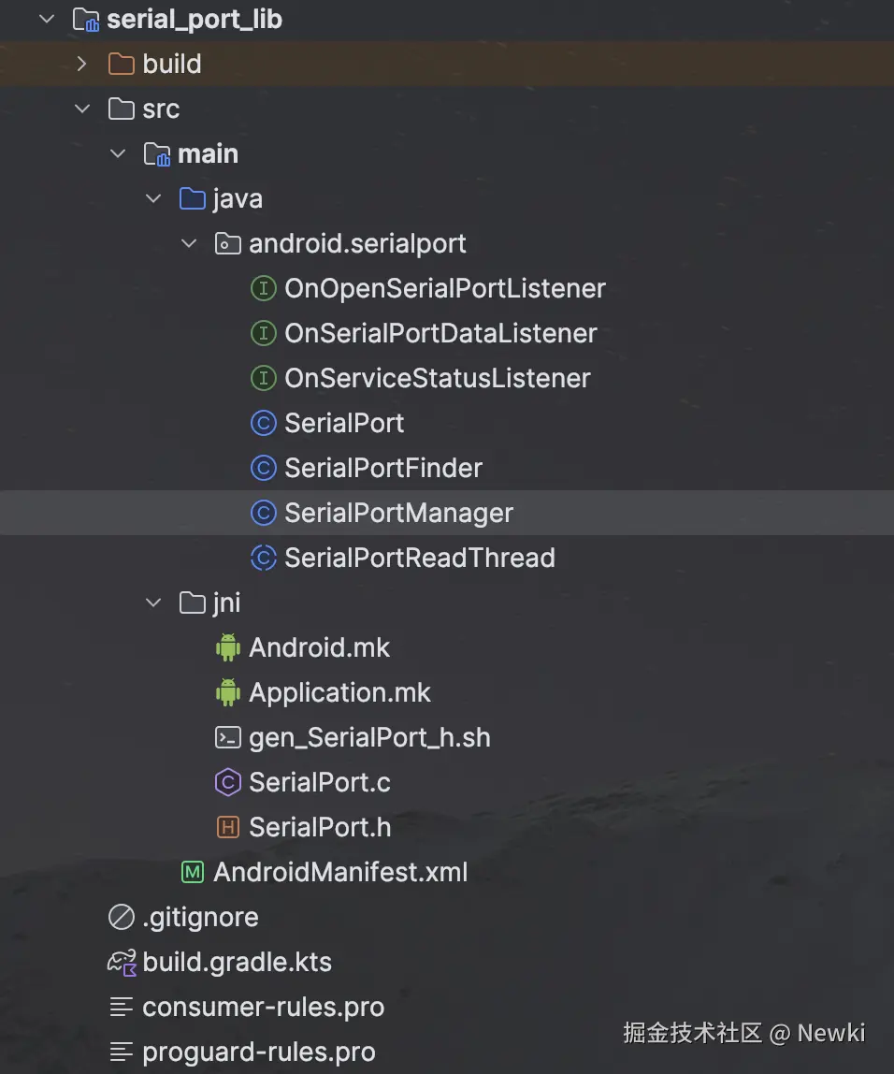Open the proguard-rules.pro file

258,1052
